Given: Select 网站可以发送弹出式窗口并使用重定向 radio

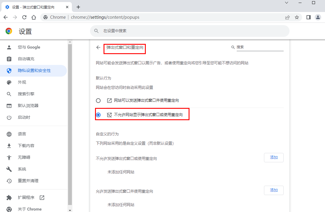Looking at the screenshot, I should [98, 101].
